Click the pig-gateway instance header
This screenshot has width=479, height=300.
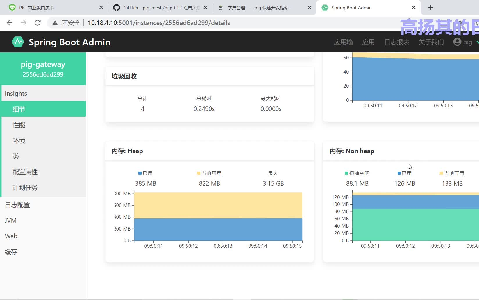point(43,69)
